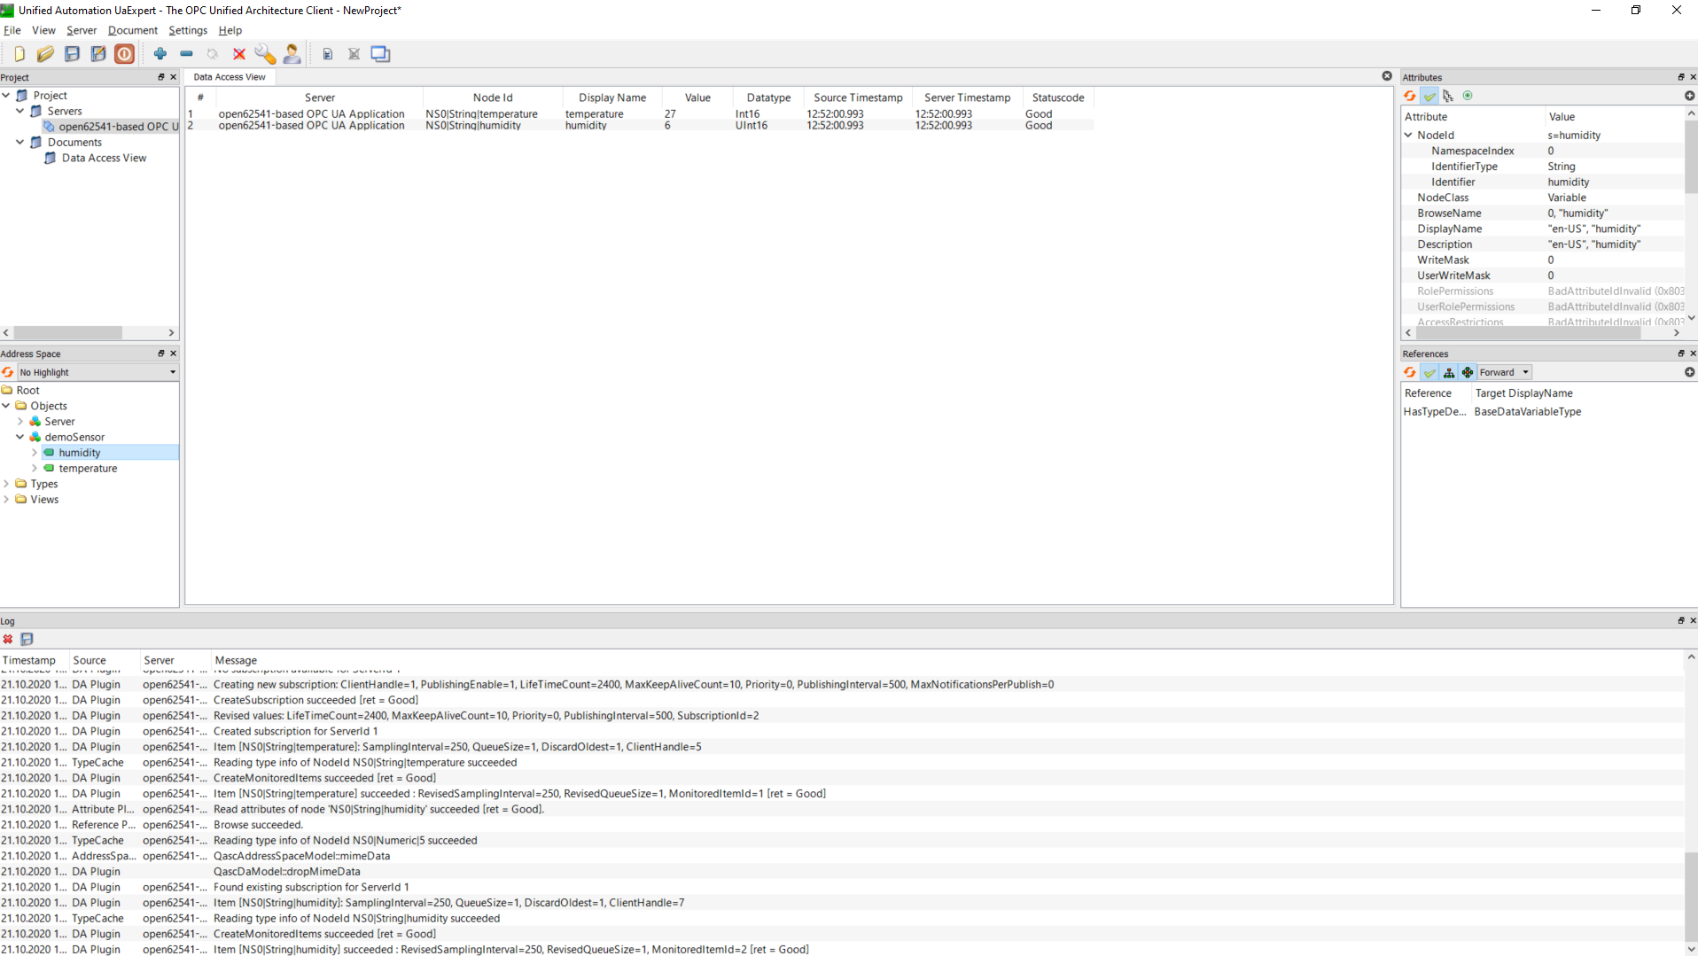The height and width of the screenshot is (956, 1698).
Task: Open the Settings menu
Action: pyautogui.click(x=187, y=29)
